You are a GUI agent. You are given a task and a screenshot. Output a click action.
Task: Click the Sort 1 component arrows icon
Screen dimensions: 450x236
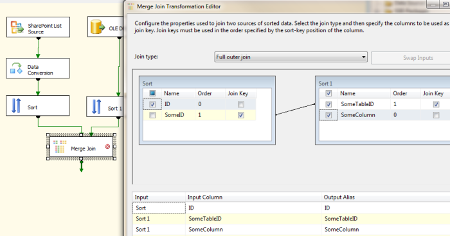click(x=96, y=107)
